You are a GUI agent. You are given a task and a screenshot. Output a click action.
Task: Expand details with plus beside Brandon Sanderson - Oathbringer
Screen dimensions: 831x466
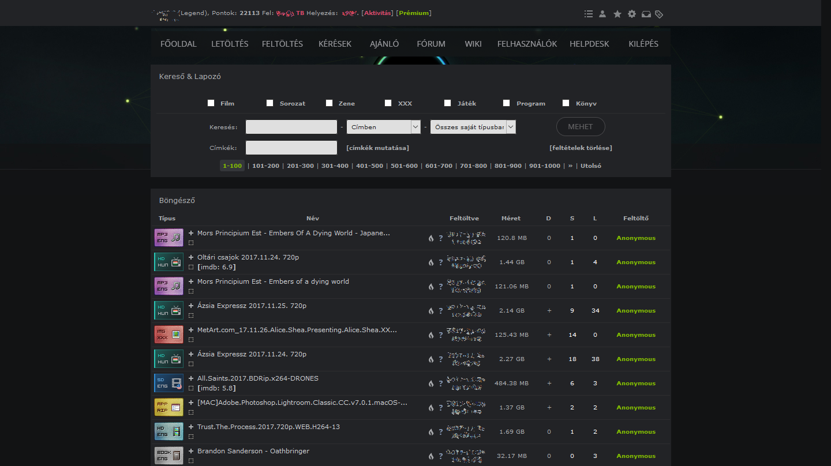191,451
